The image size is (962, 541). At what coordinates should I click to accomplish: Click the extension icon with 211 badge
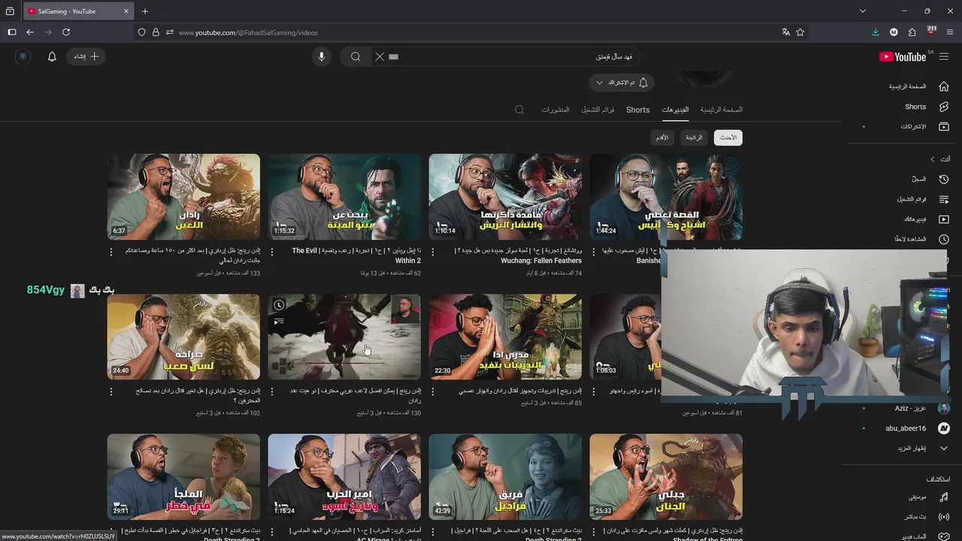click(931, 32)
